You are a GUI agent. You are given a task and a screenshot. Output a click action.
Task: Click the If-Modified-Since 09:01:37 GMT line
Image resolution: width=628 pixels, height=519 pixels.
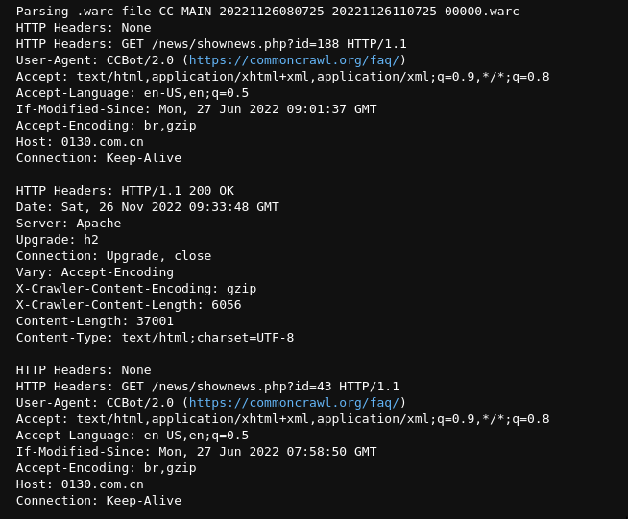pyautogui.click(x=196, y=108)
